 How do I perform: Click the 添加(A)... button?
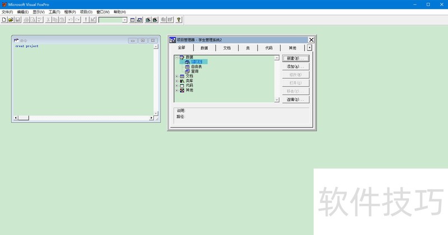(296, 66)
